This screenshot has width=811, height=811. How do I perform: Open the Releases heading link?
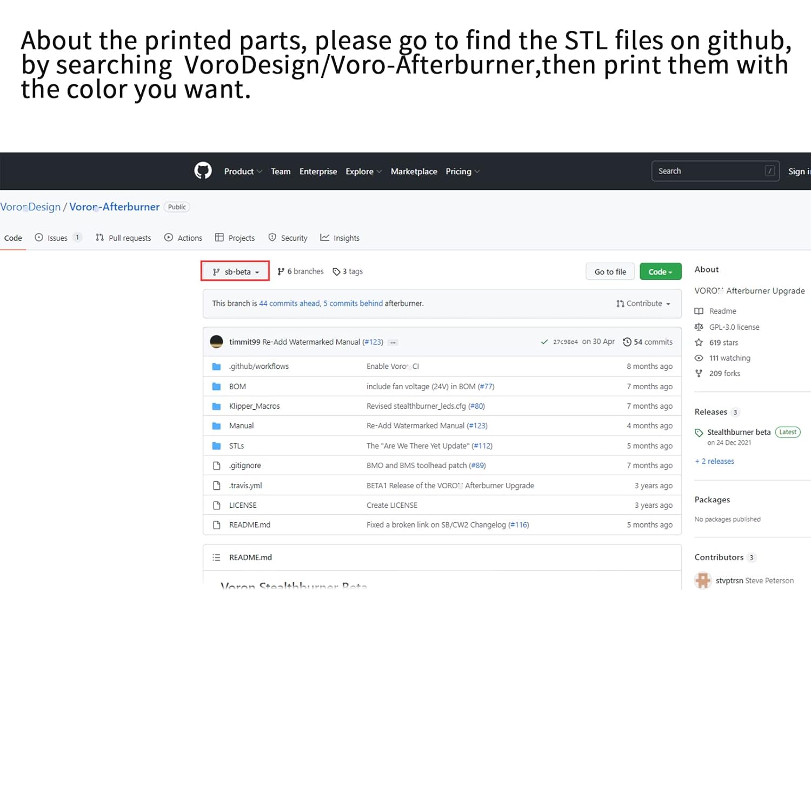point(711,412)
